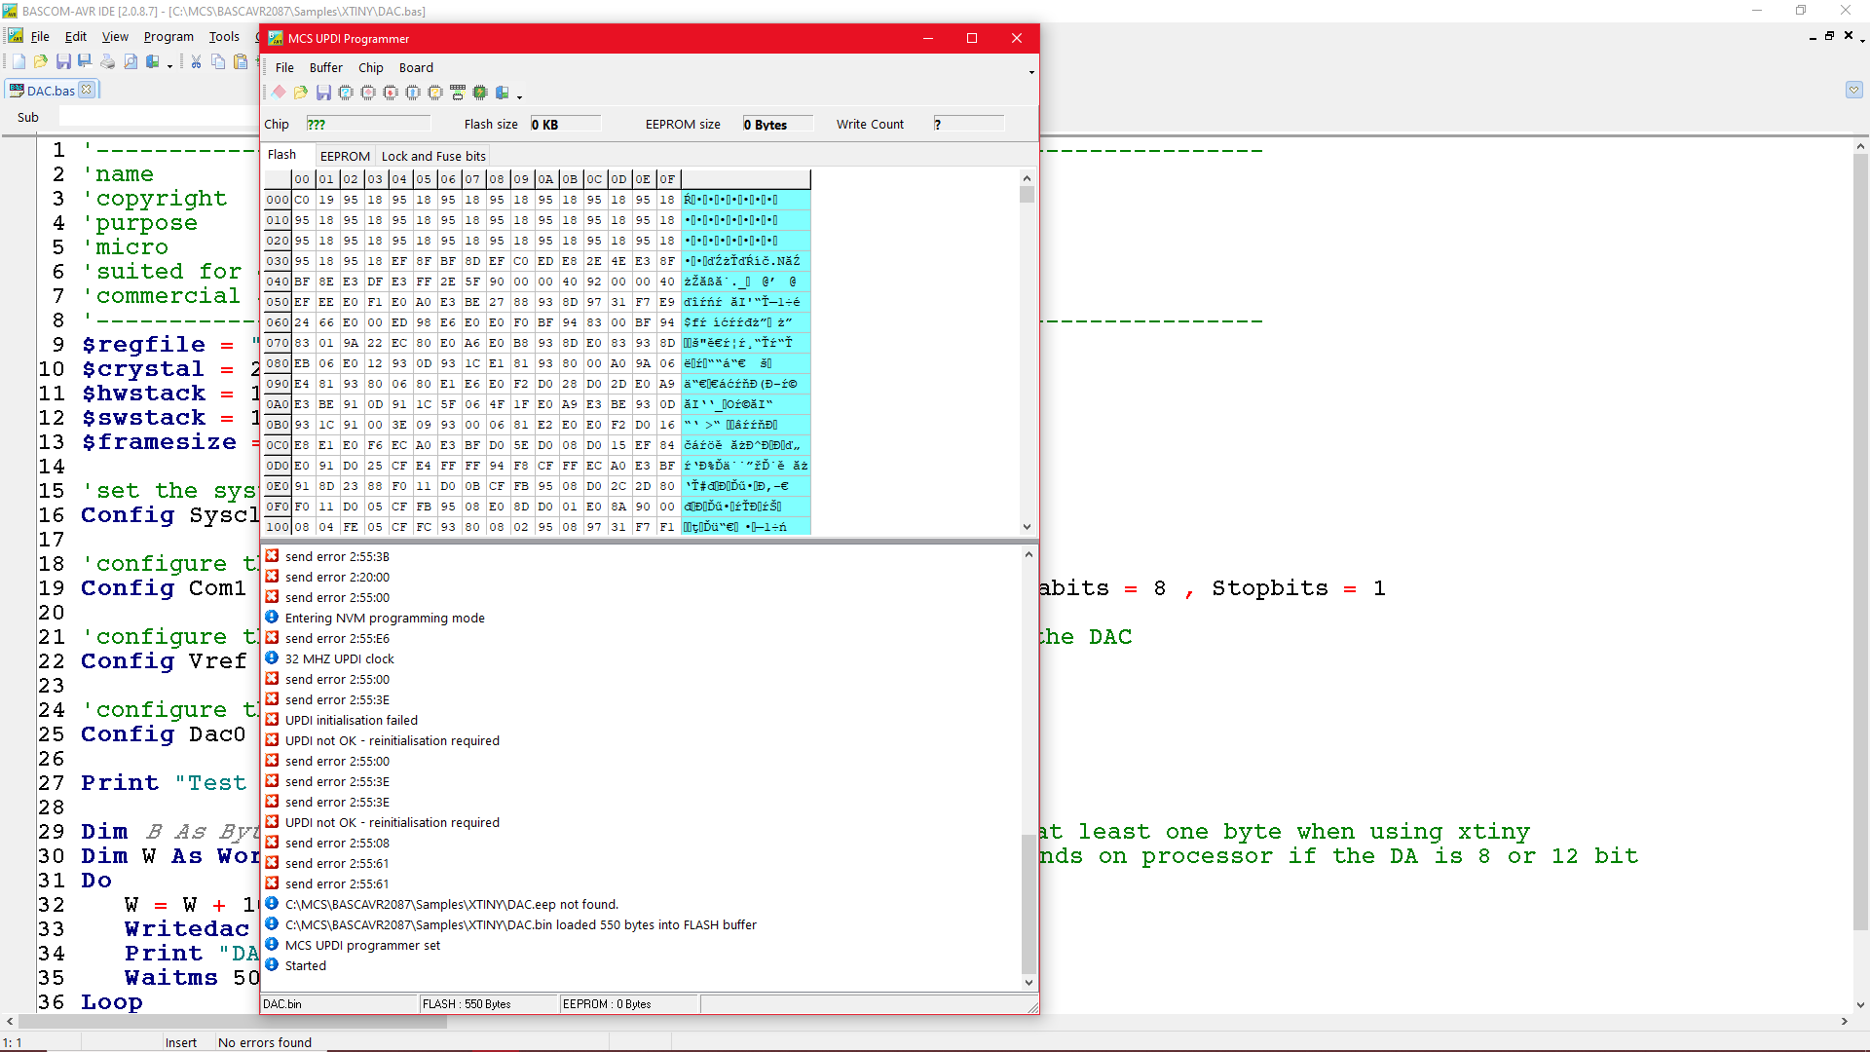This screenshot has height=1052, width=1870.
Task: Click the log panel scroll up arrow
Action: click(x=1028, y=554)
